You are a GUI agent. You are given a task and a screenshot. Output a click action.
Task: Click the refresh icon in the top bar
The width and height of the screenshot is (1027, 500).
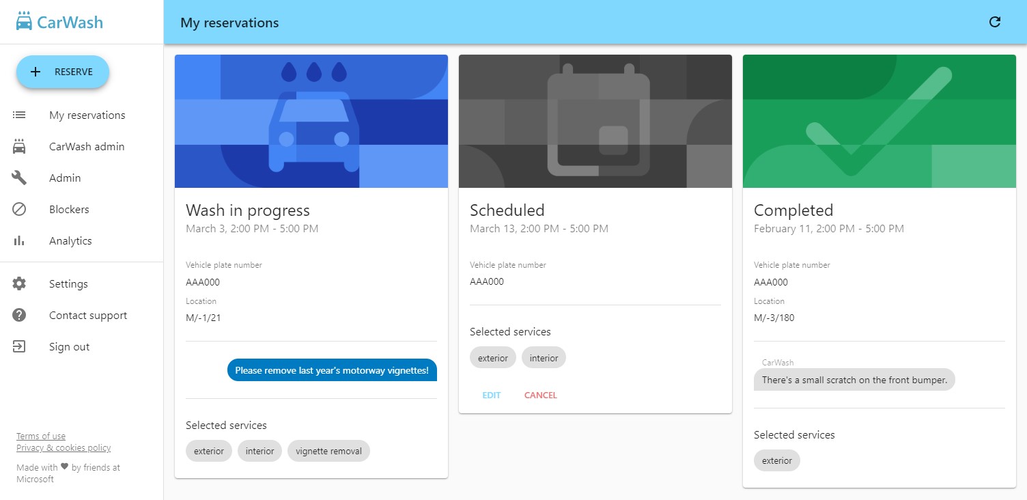coord(995,22)
